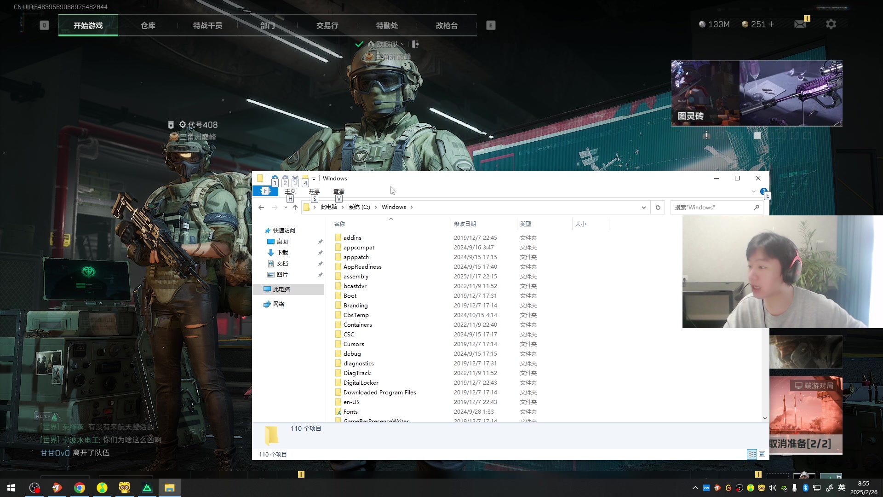The image size is (883, 497).
Task: Open Explorer help question mark icon
Action: pyautogui.click(x=763, y=191)
